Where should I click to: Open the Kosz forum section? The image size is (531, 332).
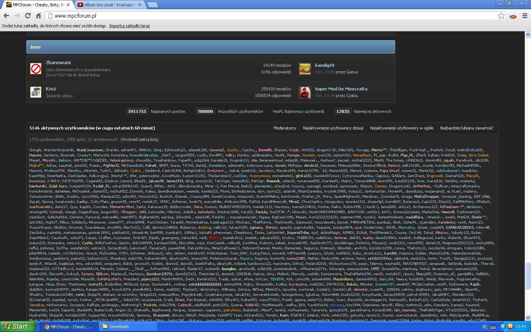tap(51, 89)
